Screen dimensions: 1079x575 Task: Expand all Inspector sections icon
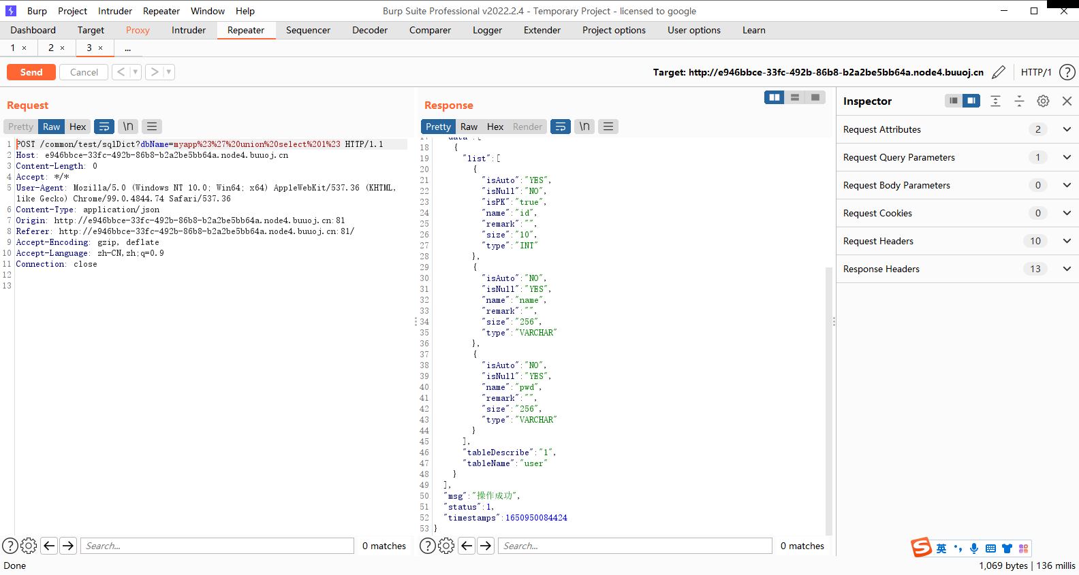click(x=995, y=101)
